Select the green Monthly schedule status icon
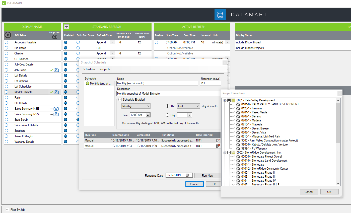Screen dimensions: 351x213 (88, 84)
